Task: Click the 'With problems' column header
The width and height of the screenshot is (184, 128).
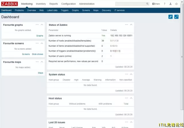Action: pos(105,104)
